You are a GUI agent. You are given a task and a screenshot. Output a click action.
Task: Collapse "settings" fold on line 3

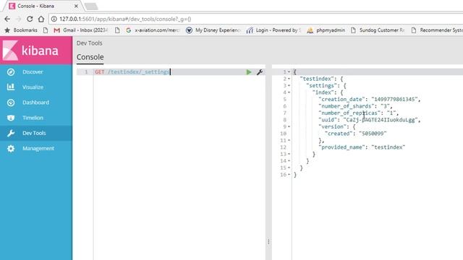click(x=289, y=85)
